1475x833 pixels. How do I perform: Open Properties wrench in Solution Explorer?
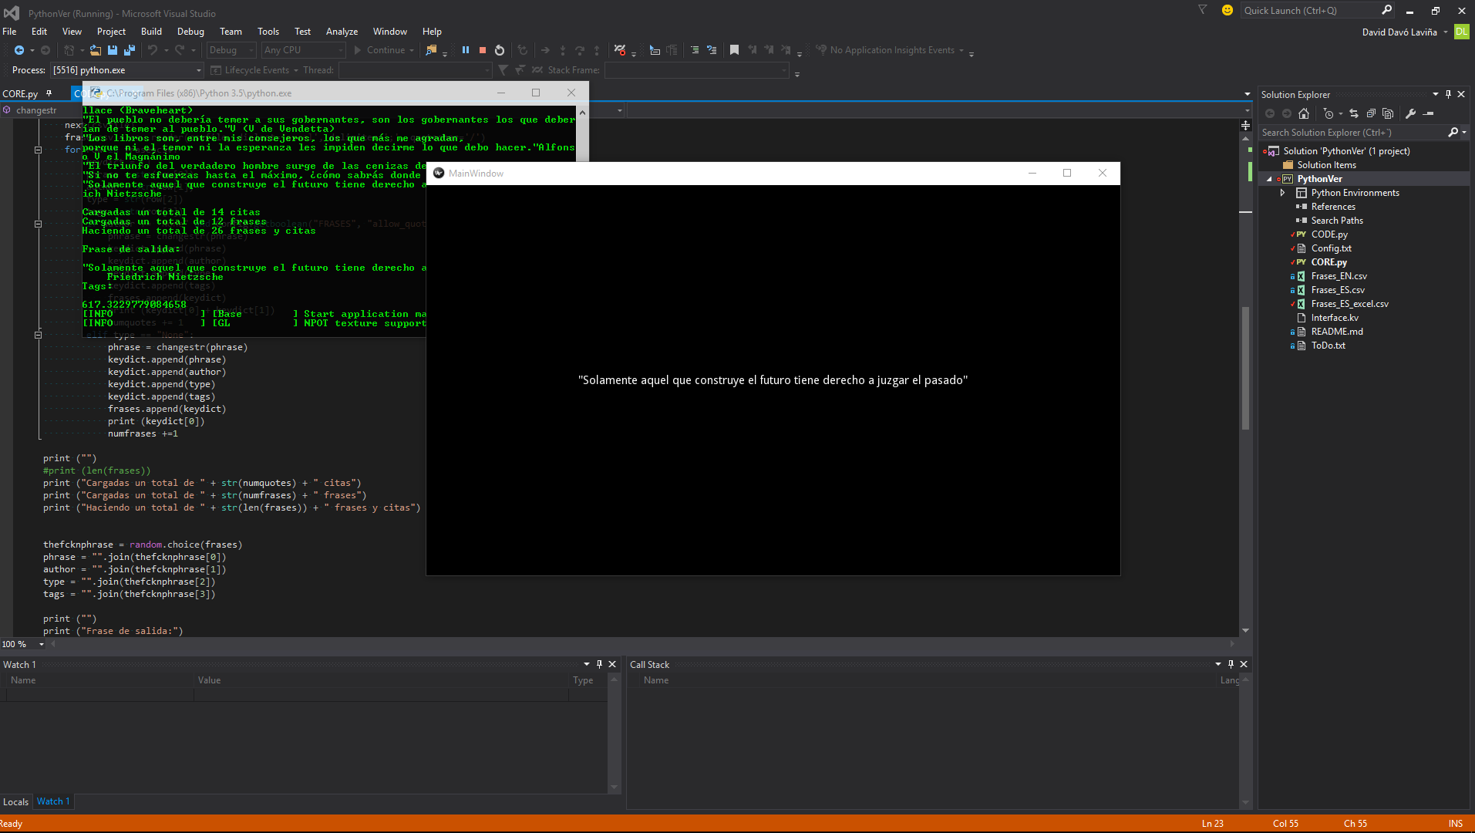tap(1410, 113)
